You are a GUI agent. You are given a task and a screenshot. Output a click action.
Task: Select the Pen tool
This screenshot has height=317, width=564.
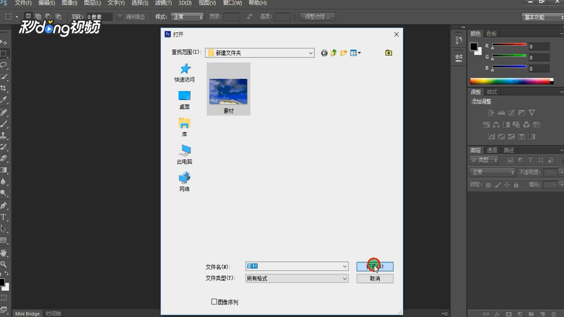pyautogui.click(x=4, y=205)
